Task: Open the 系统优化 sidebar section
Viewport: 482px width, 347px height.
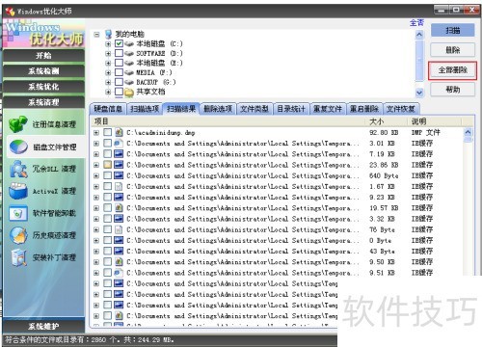Action: 43,87
